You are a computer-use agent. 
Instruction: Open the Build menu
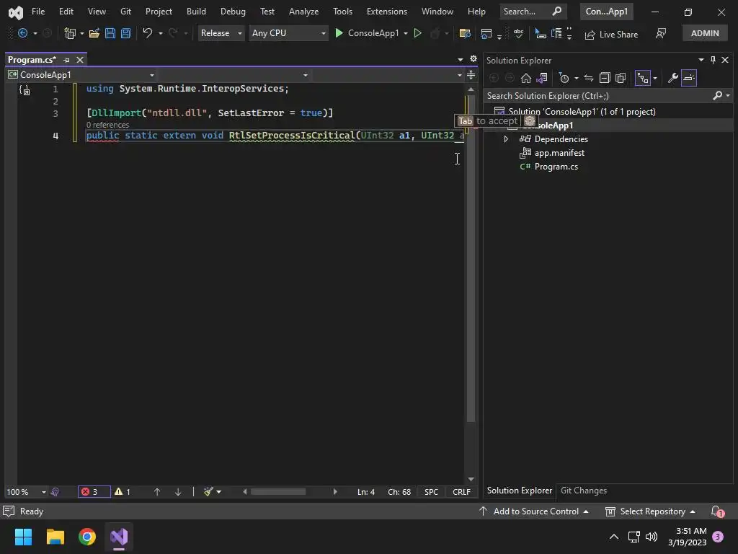(x=196, y=12)
